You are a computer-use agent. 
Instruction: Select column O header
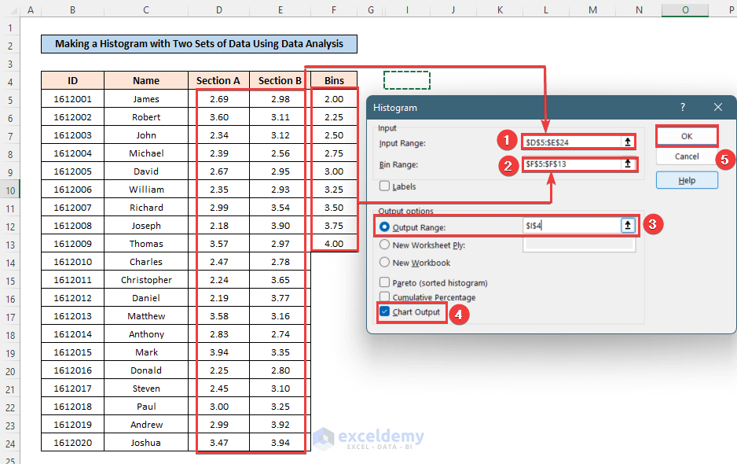(684, 10)
